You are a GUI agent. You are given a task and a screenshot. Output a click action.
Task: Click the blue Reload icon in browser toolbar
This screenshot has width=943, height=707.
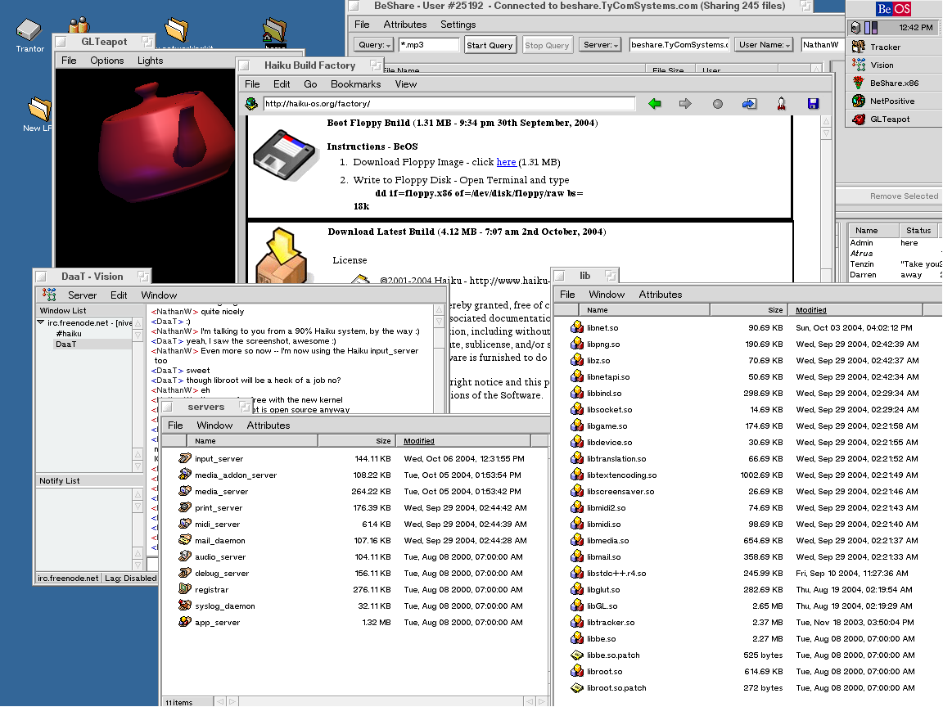(749, 104)
